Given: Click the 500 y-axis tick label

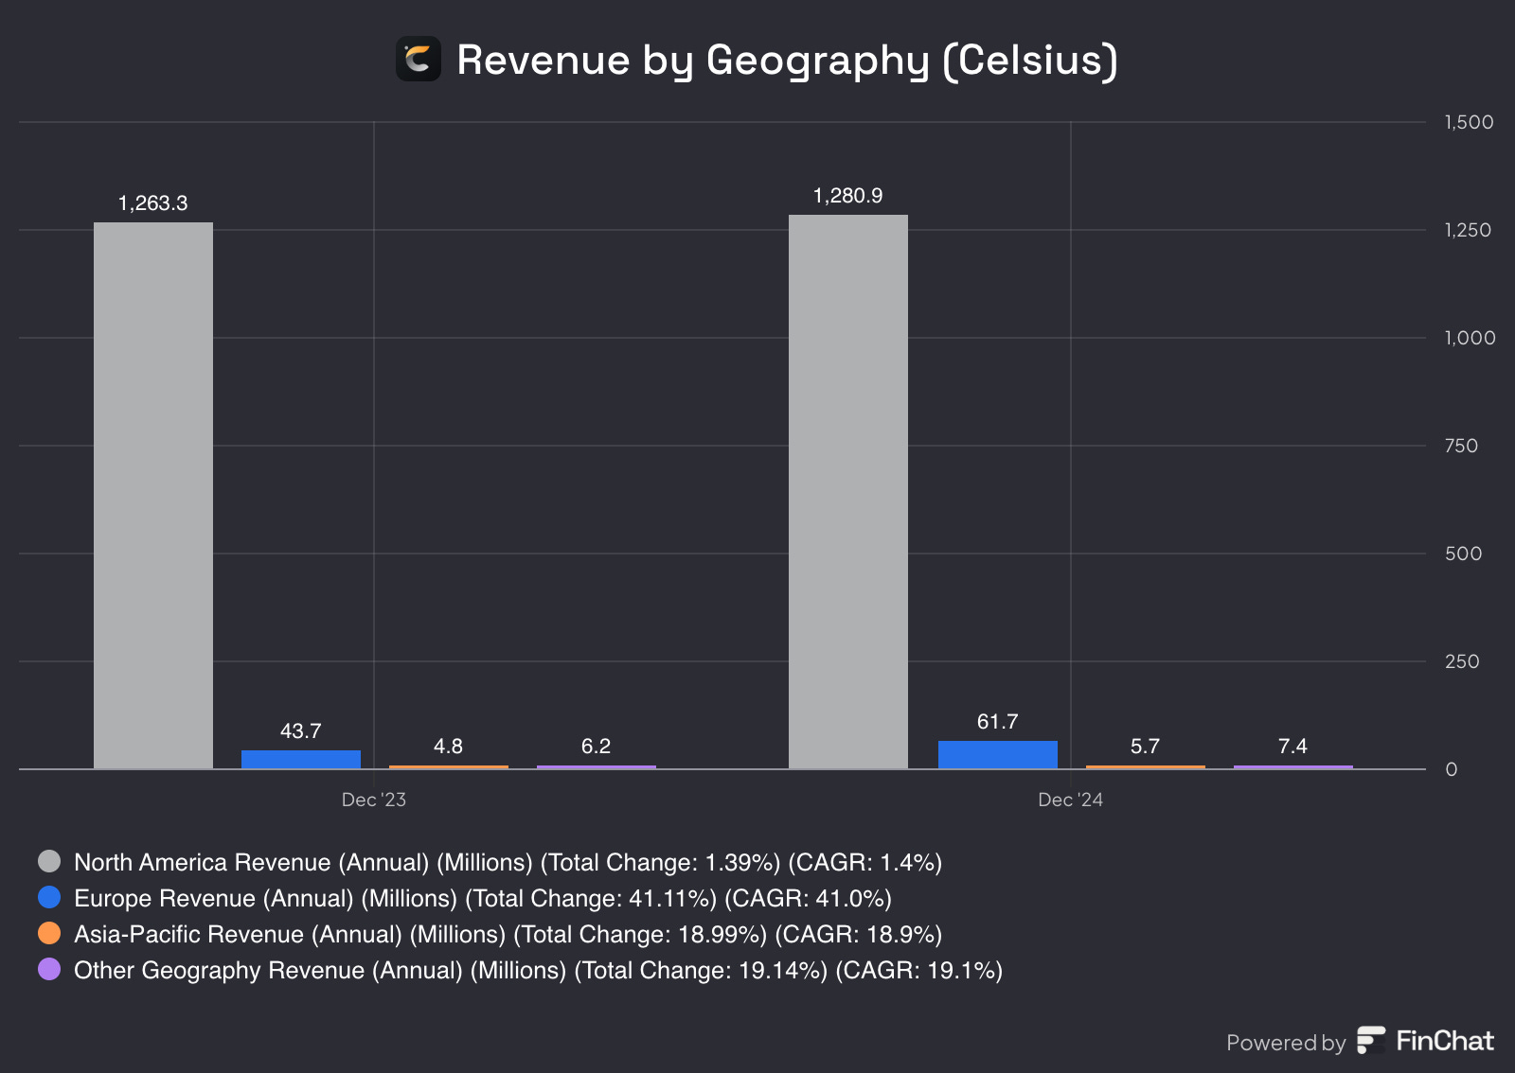Looking at the screenshot, I should click(1464, 554).
